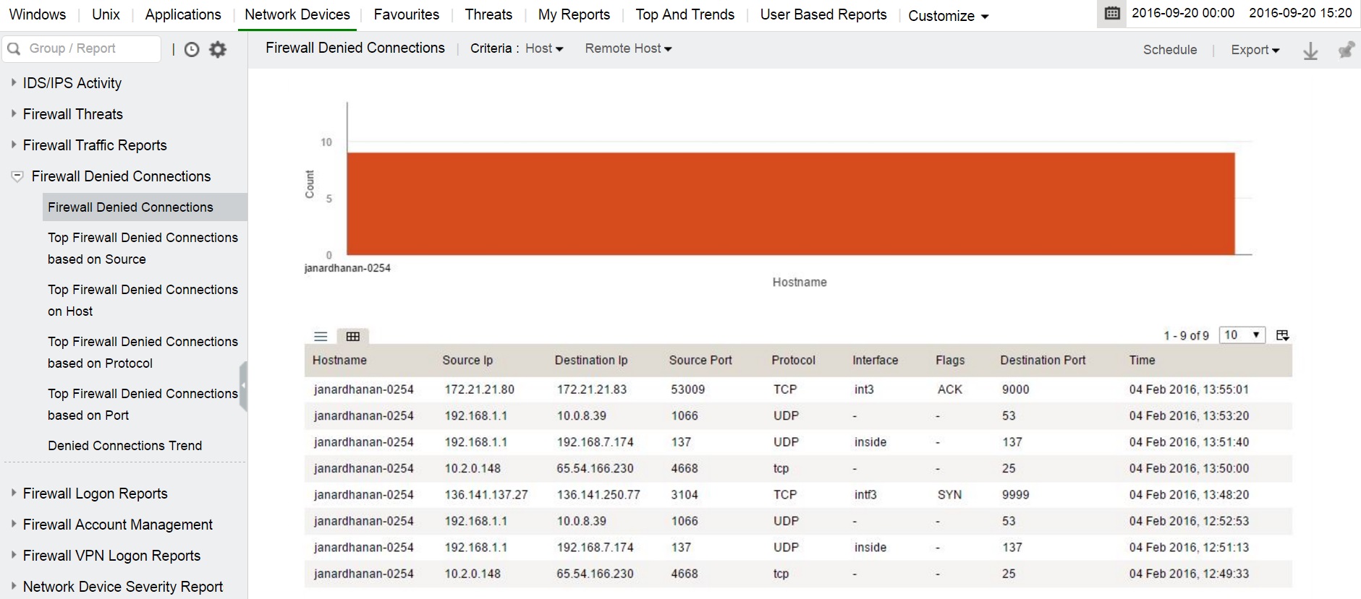The width and height of the screenshot is (1361, 599).
Task: Open Denied Connections Trend report
Action: 125,446
